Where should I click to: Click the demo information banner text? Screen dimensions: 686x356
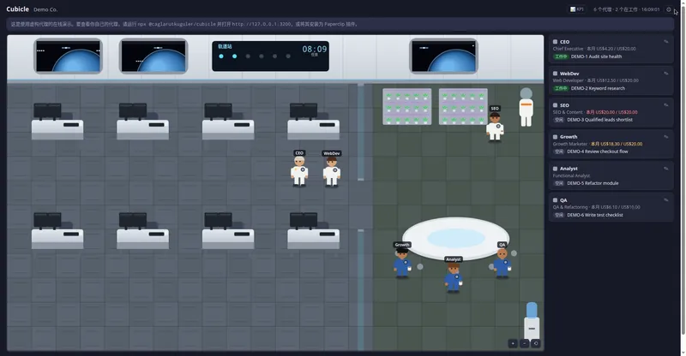(184, 24)
